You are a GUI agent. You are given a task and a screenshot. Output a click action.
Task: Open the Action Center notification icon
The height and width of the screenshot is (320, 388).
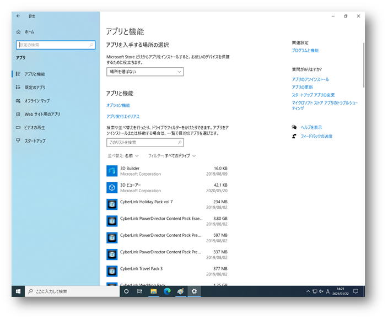coord(356,291)
